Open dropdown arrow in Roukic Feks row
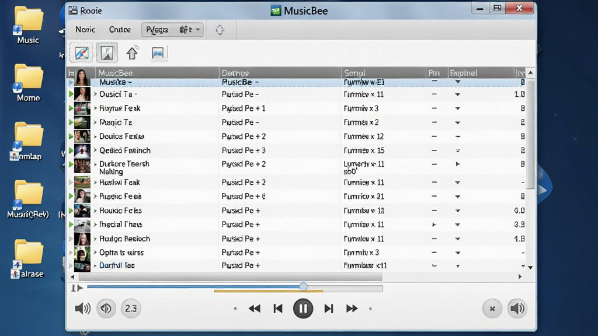Viewport: 598px width, 336px height. (458, 211)
